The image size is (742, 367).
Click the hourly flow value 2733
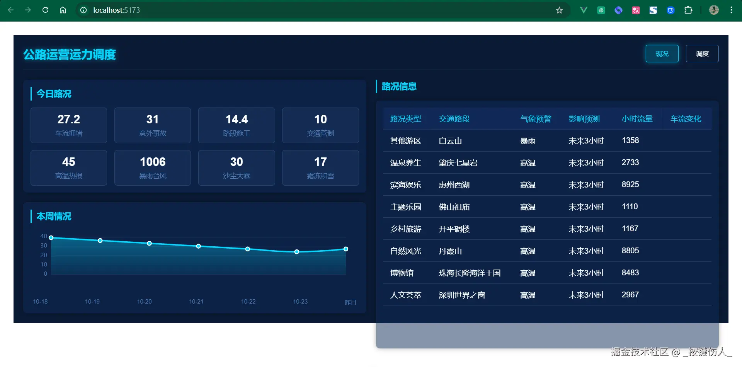(x=630, y=162)
